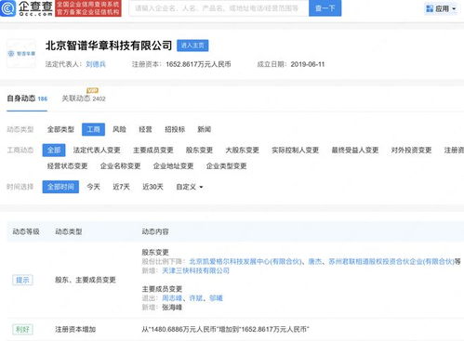464x341 pixels.
Task: Open 苏州君联相道股权投资合伙企业 link
Action: 391,262
